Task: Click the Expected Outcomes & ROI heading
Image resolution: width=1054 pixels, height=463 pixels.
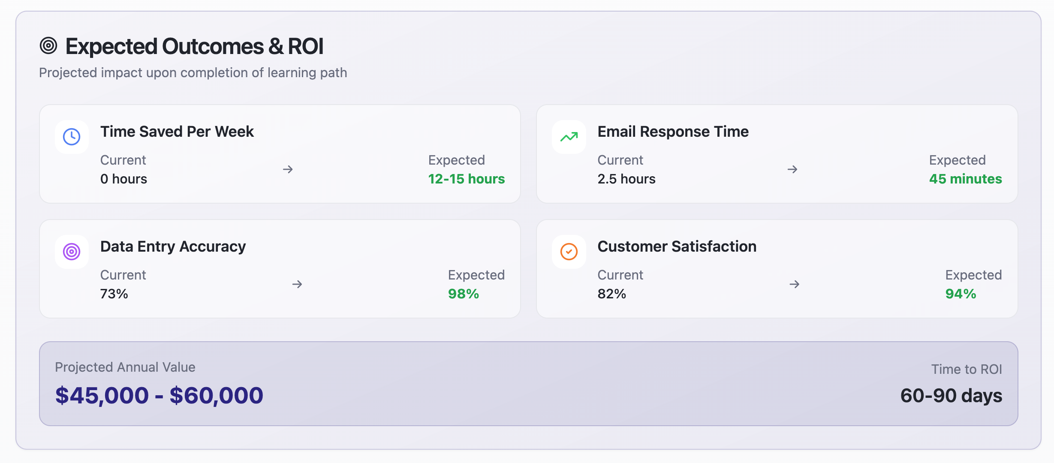Action: [194, 46]
